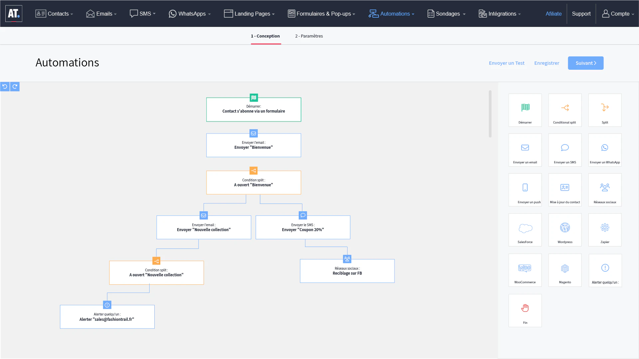Open the Sondages dropdown menu
The image size is (639, 359).
pos(446,14)
